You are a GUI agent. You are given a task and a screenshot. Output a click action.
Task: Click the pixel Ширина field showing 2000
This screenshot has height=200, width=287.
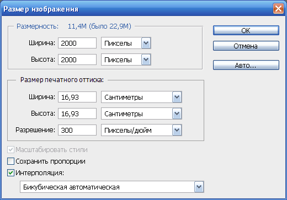click(x=77, y=43)
